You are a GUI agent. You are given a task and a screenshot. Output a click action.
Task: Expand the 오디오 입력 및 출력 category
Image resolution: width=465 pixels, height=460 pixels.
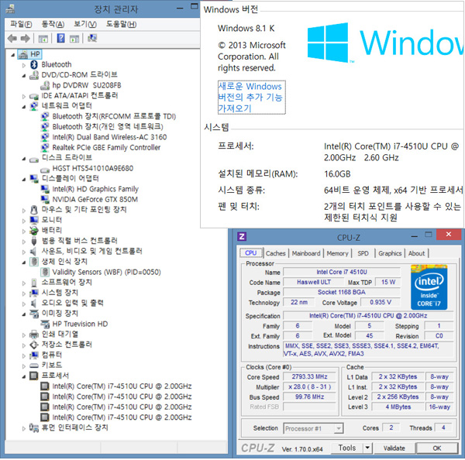pos(24,304)
